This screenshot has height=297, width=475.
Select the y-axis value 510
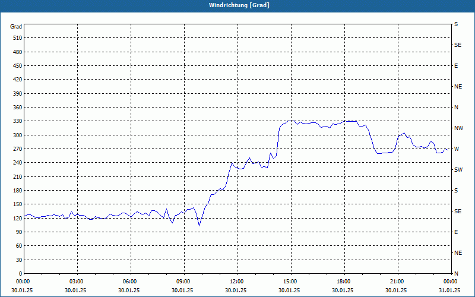point(18,38)
